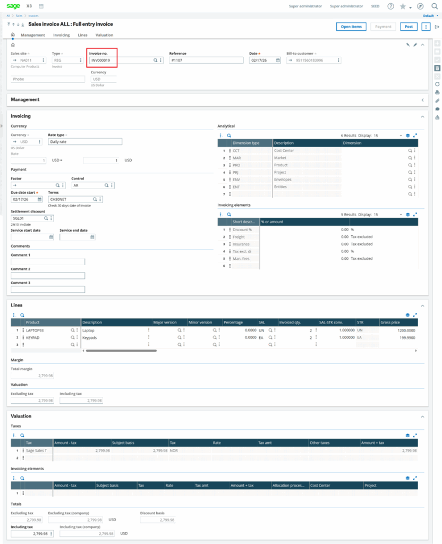Click the search magnifier in top bar
Screen dimensions: 442x544
coord(434,6)
